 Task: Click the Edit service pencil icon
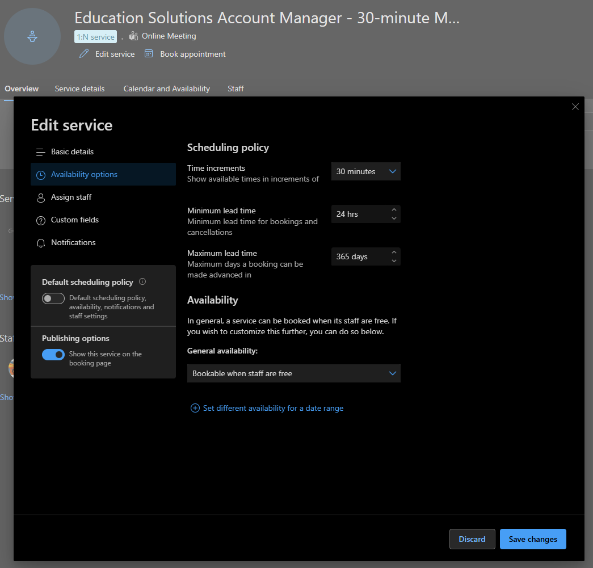coord(84,54)
